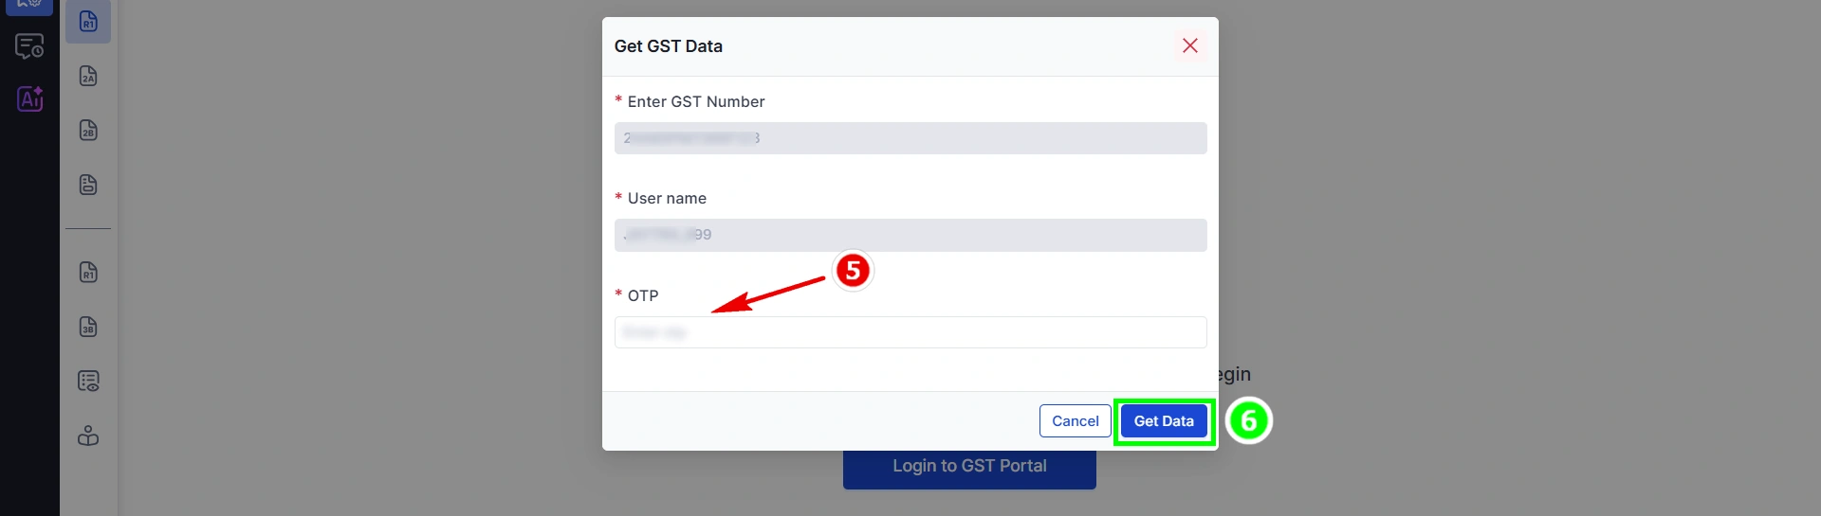This screenshot has height=516, width=1821.
Task: Click the Enter GST Number field
Action: [x=910, y=138]
